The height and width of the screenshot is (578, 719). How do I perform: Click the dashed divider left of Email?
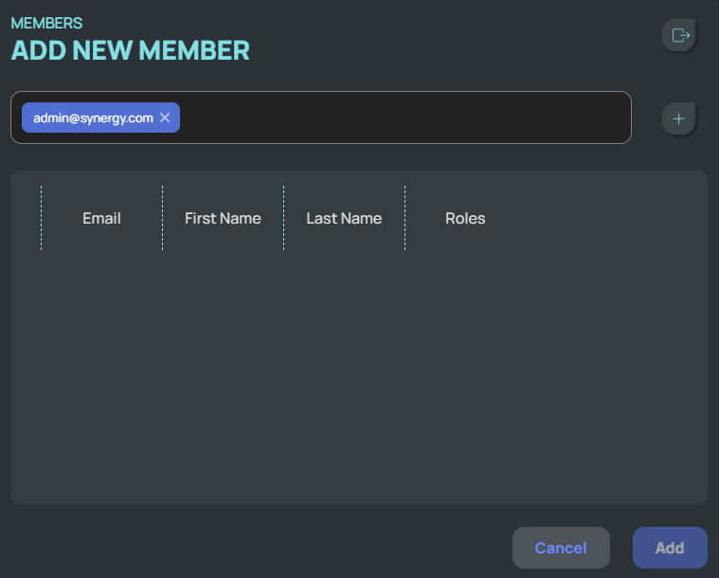[41, 218]
